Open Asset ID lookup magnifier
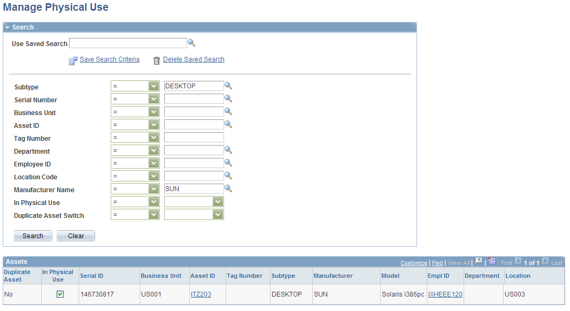Viewport: 570px width, 311px height. click(x=228, y=124)
